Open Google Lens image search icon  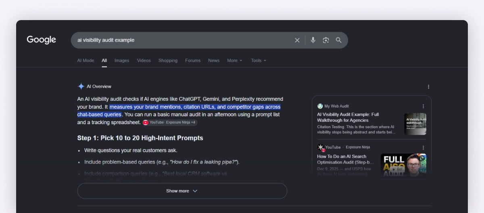tap(326, 40)
